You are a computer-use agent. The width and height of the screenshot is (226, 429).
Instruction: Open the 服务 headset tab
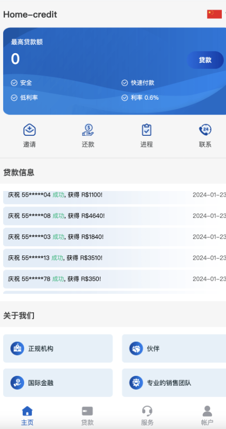147,416
